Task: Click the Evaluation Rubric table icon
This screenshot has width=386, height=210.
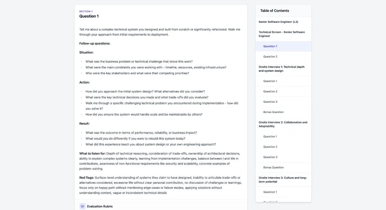Action: tap(82, 206)
